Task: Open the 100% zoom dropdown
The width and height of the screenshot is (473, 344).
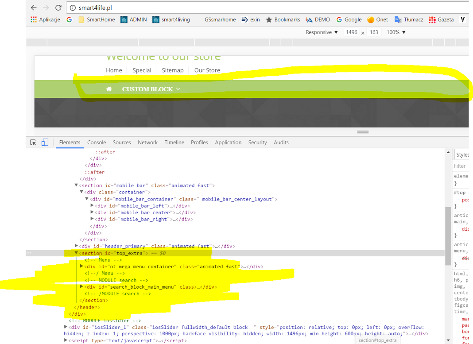Action: tap(396, 32)
